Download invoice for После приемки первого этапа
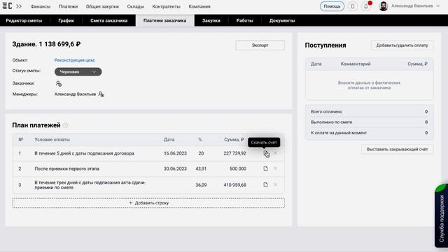Screen dimensions: 448x252 coord(265,169)
